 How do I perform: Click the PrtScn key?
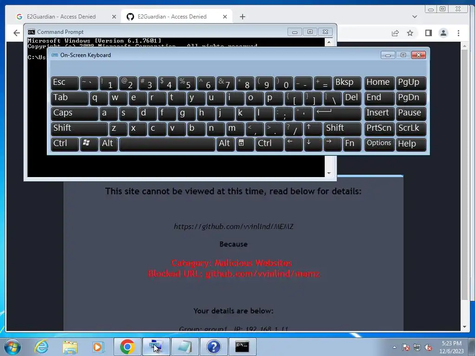pyautogui.click(x=379, y=129)
